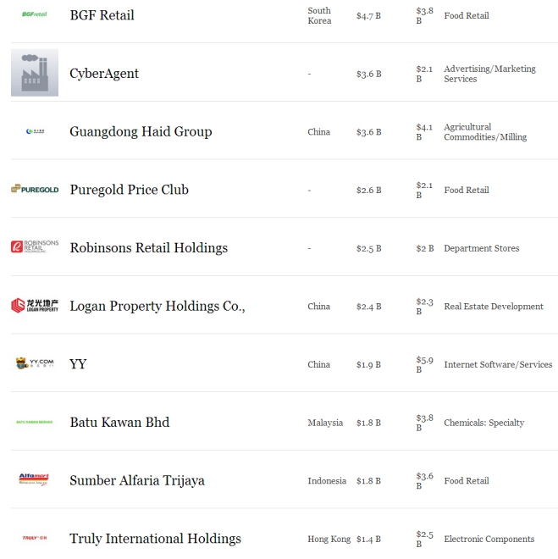558x559 pixels.
Task: Click the YY.com logo icon
Action: [x=35, y=363]
